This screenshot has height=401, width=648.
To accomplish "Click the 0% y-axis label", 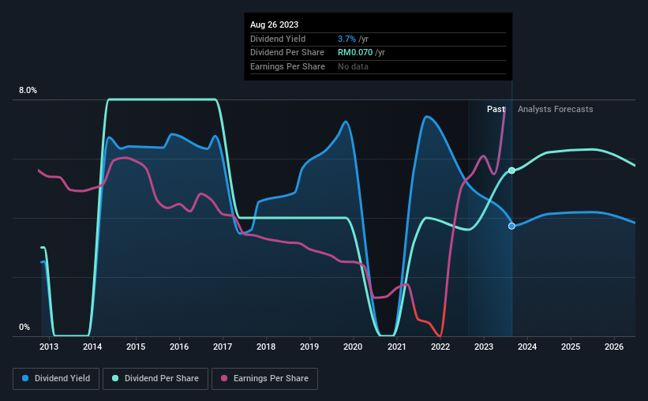I will (x=24, y=327).
